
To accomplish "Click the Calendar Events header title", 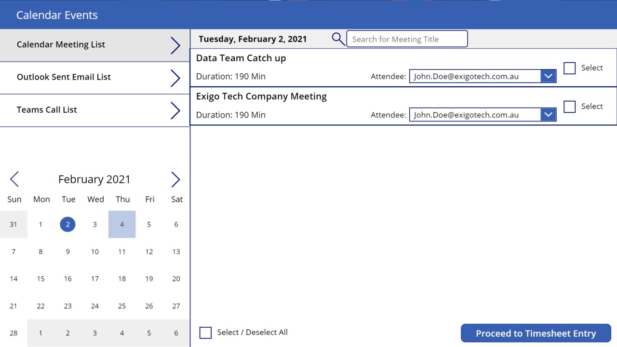I will click(x=57, y=15).
